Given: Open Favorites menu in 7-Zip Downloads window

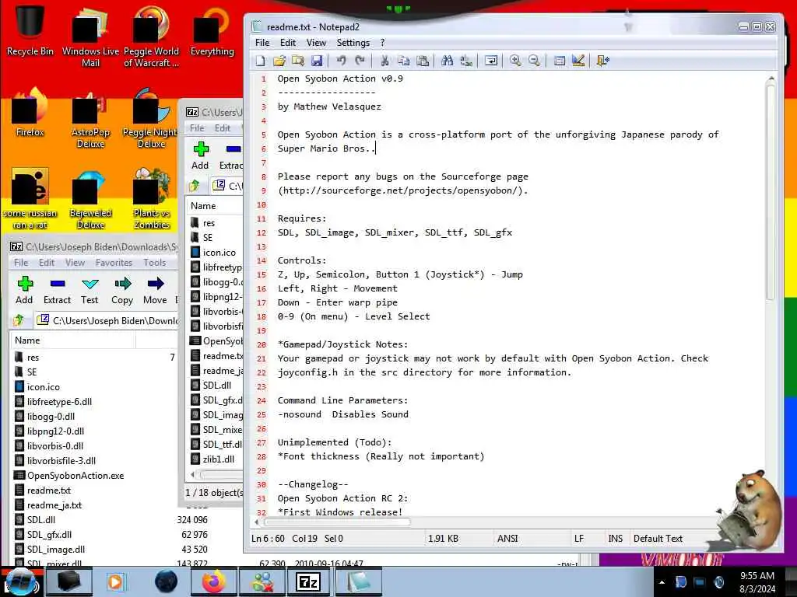Looking at the screenshot, I should pos(114,263).
